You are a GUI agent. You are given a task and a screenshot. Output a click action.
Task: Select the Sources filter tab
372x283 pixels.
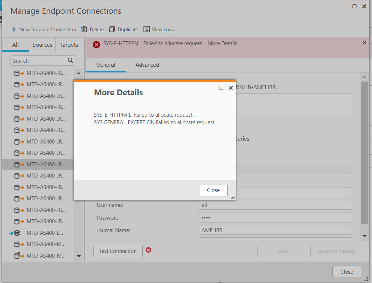pyautogui.click(x=42, y=45)
